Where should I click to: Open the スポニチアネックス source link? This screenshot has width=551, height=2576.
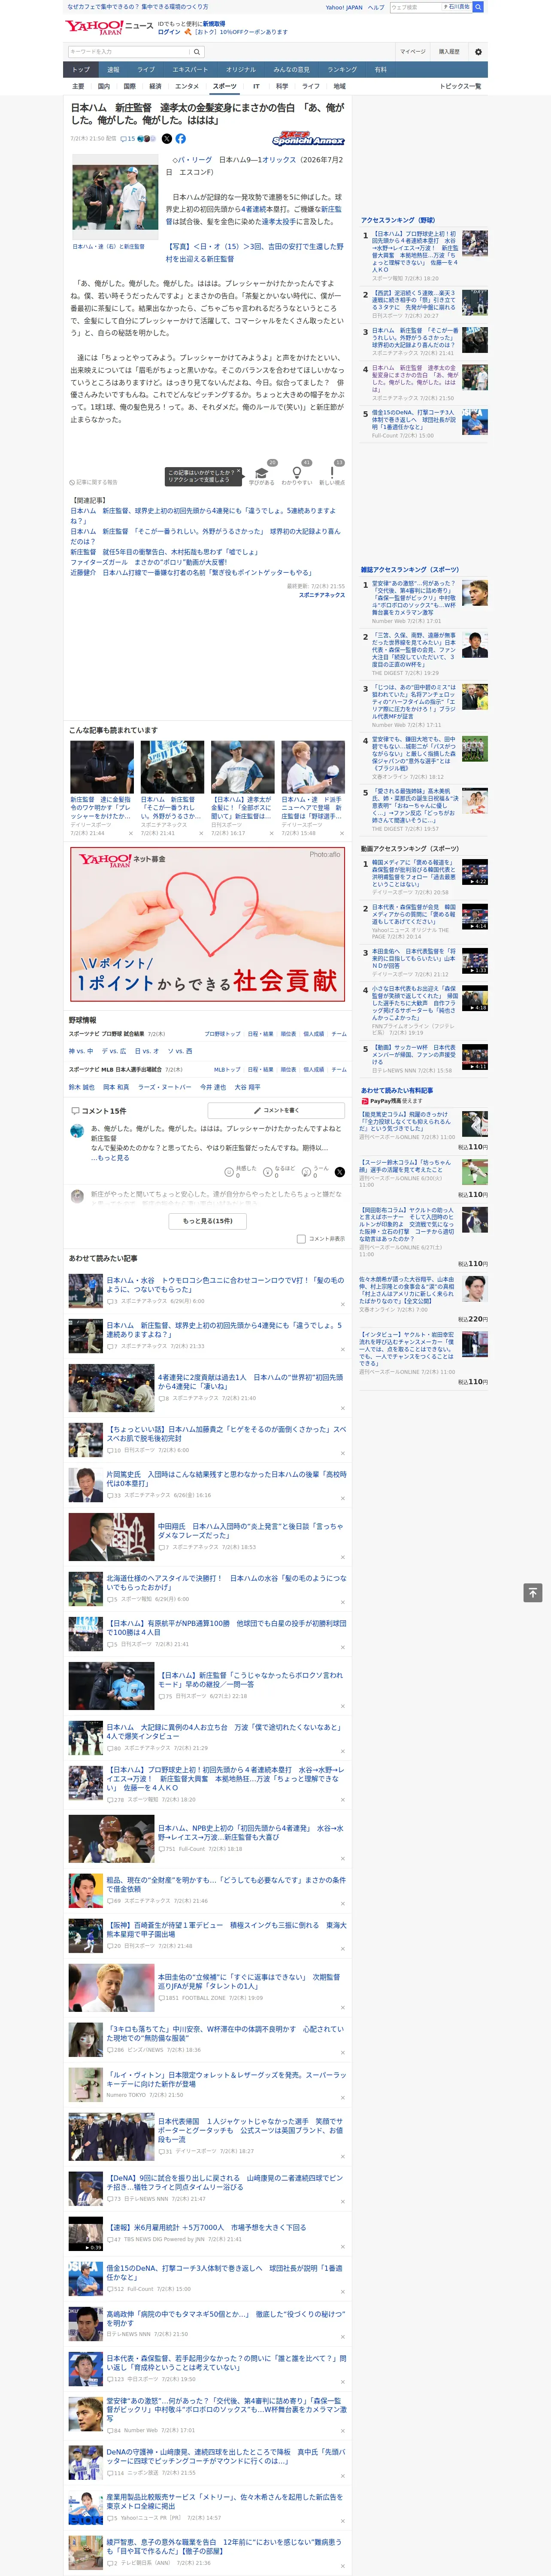pos(322,595)
